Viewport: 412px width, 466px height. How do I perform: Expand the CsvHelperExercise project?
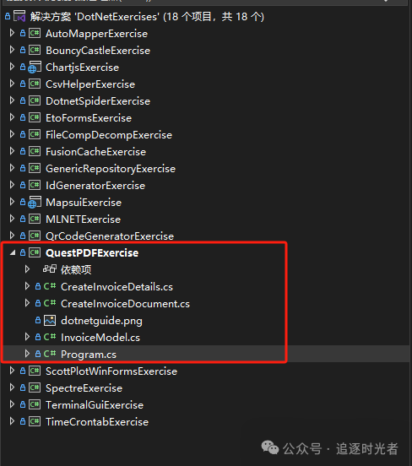(x=12, y=84)
